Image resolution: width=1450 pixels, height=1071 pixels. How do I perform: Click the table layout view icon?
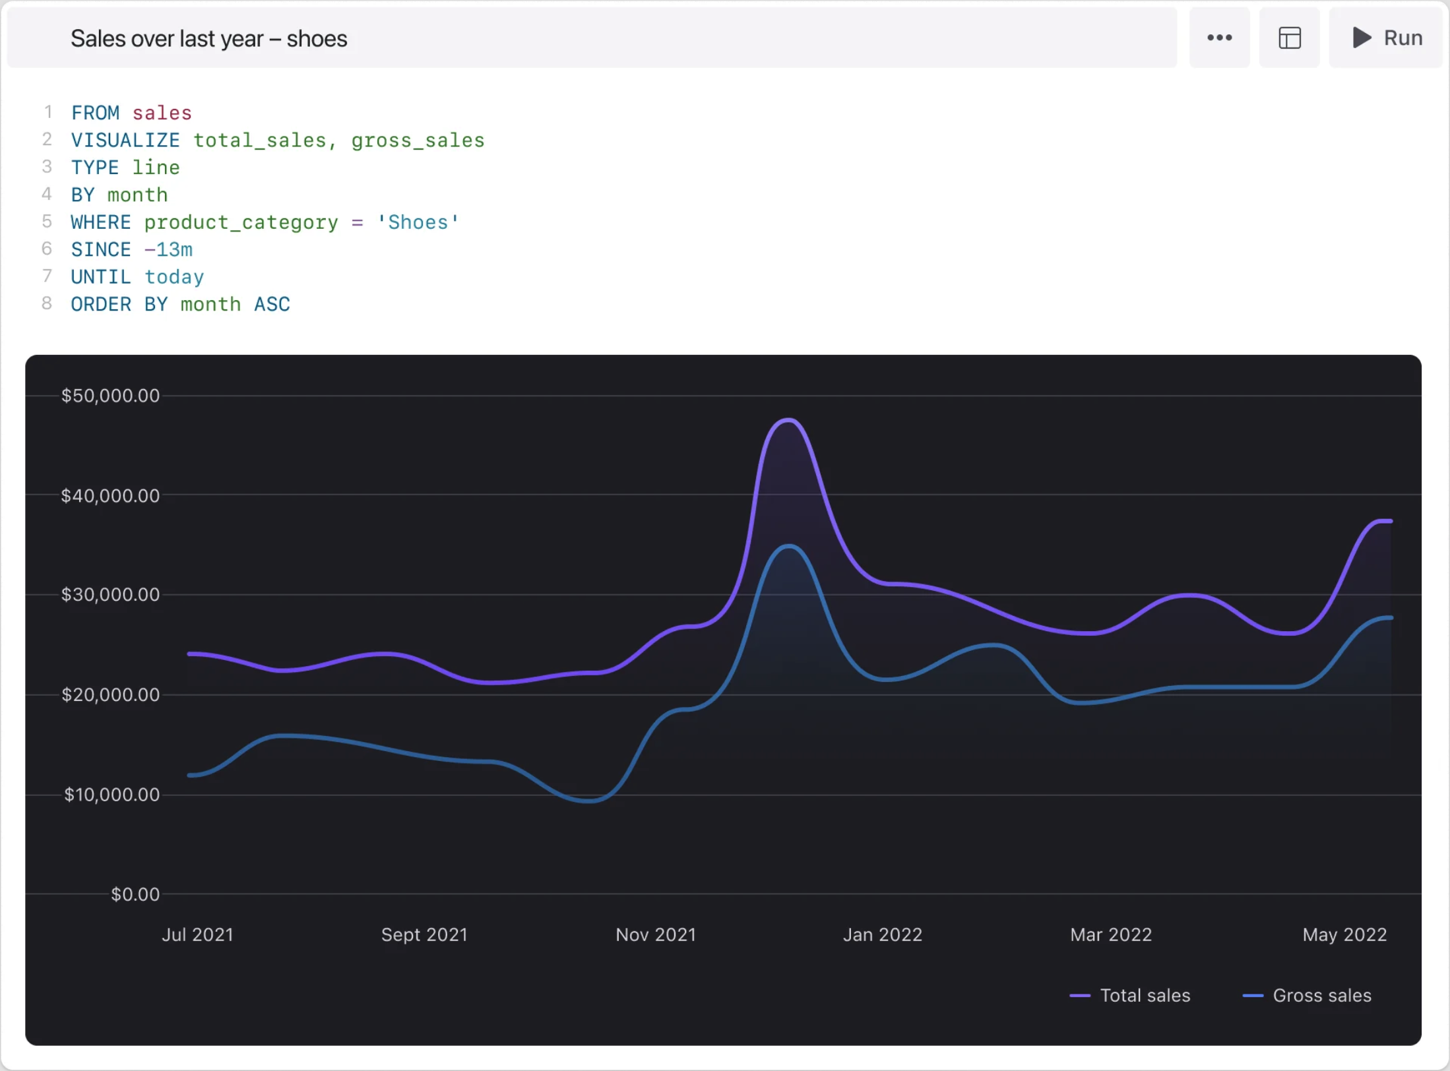coord(1289,38)
